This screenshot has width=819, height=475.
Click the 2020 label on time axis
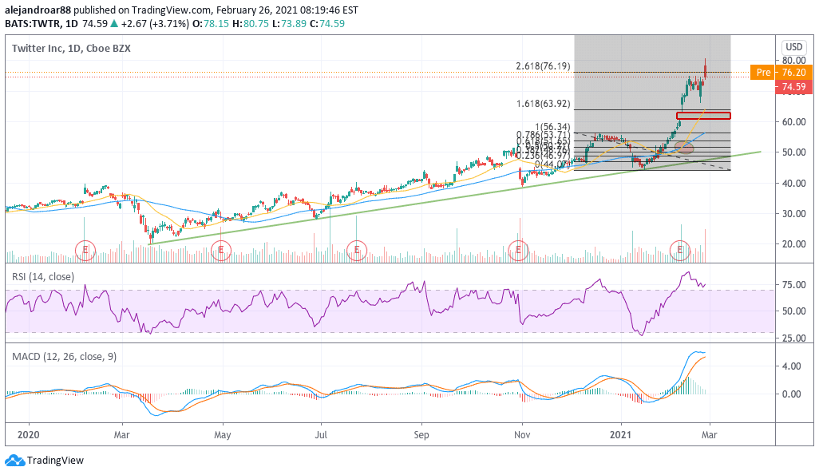pyautogui.click(x=28, y=435)
